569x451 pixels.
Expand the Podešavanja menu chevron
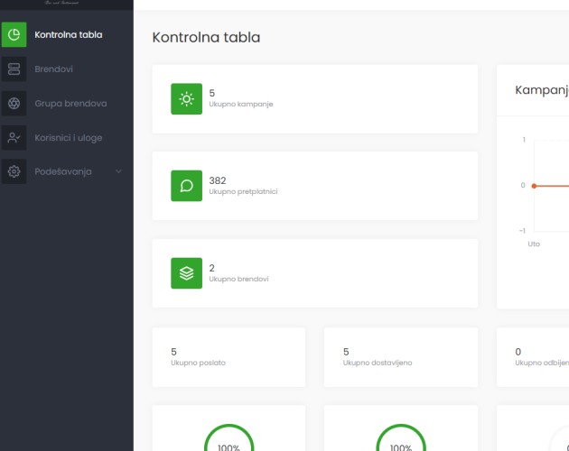(118, 171)
